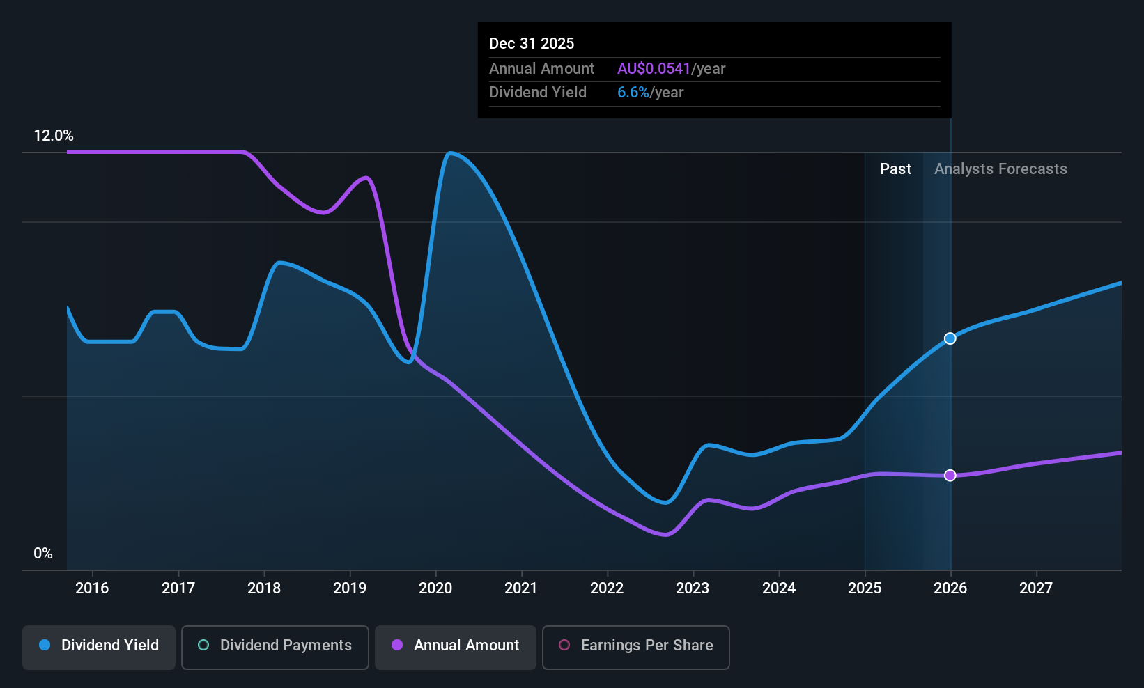The height and width of the screenshot is (688, 1144).
Task: Click the Analysts Forecasts label
Action: tap(1000, 169)
